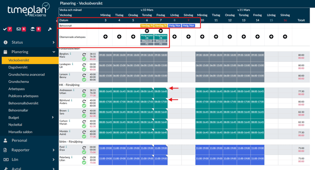This screenshot has height=170, width=315.
Task: Add unmanned shift on Saturday the 8th
Action: 174,37
